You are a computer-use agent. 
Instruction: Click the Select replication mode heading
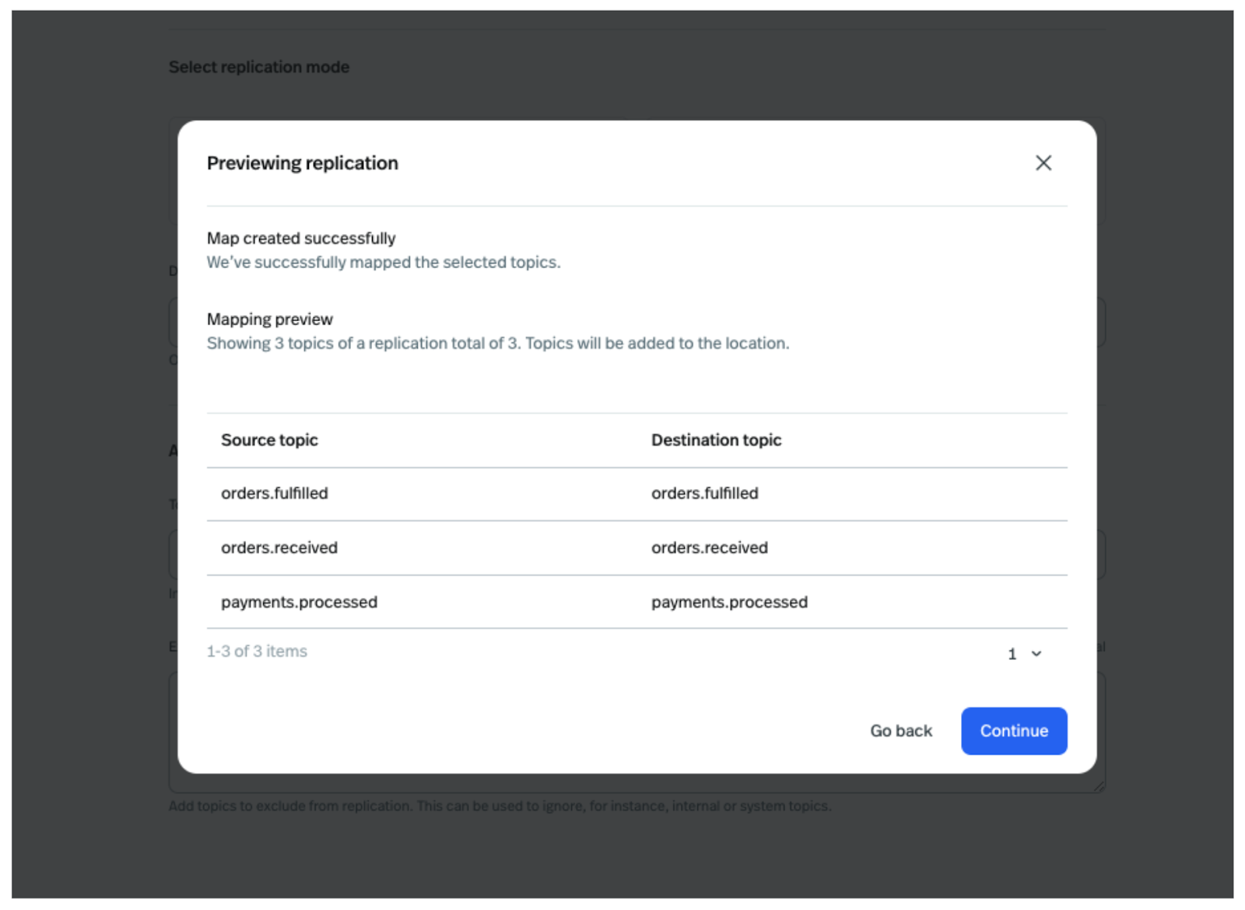(x=258, y=67)
